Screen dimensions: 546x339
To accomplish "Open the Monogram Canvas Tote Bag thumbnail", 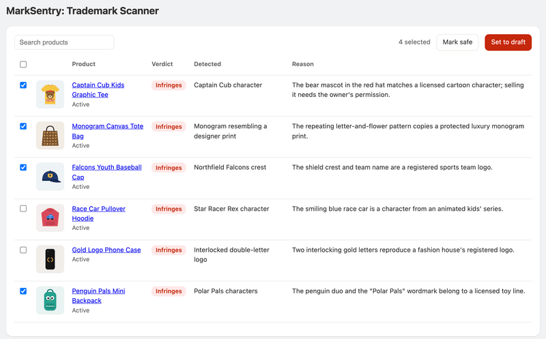I will point(50,135).
